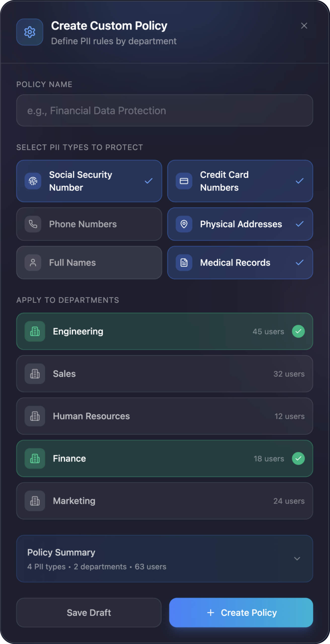Click the building icon beside Marketing
This screenshot has height=644, width=330.
tap(35, 501)
